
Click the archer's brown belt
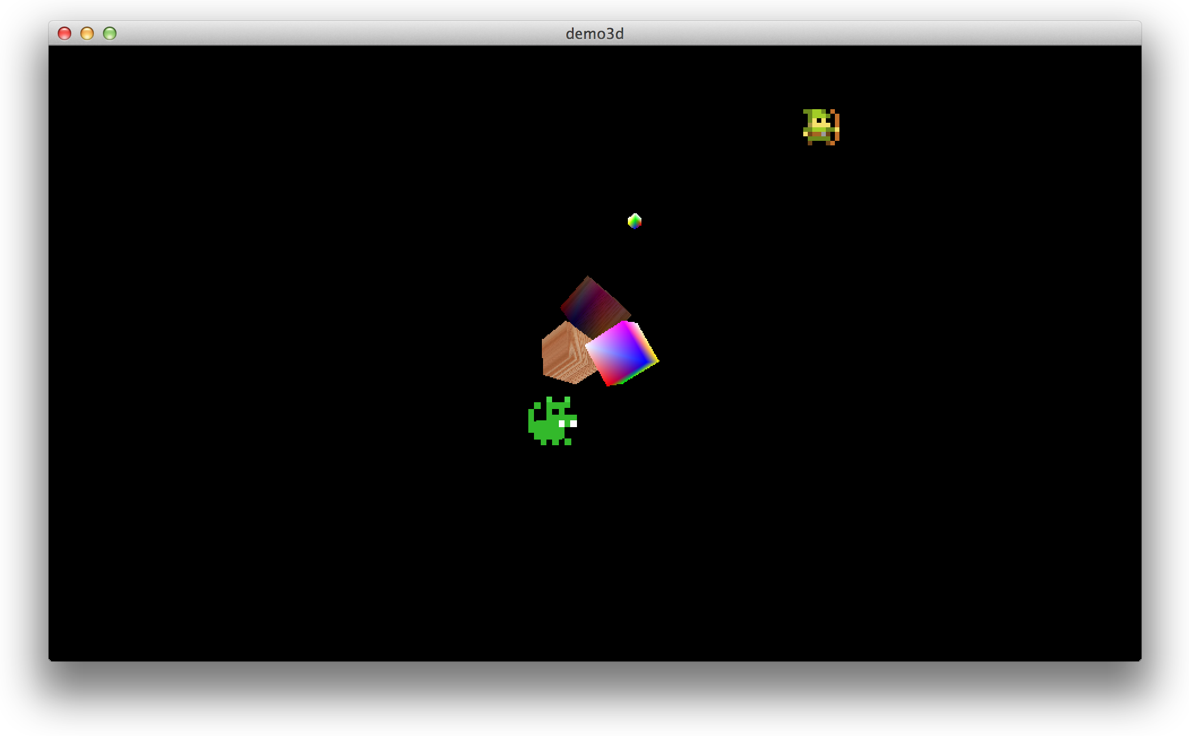[817, 135]
